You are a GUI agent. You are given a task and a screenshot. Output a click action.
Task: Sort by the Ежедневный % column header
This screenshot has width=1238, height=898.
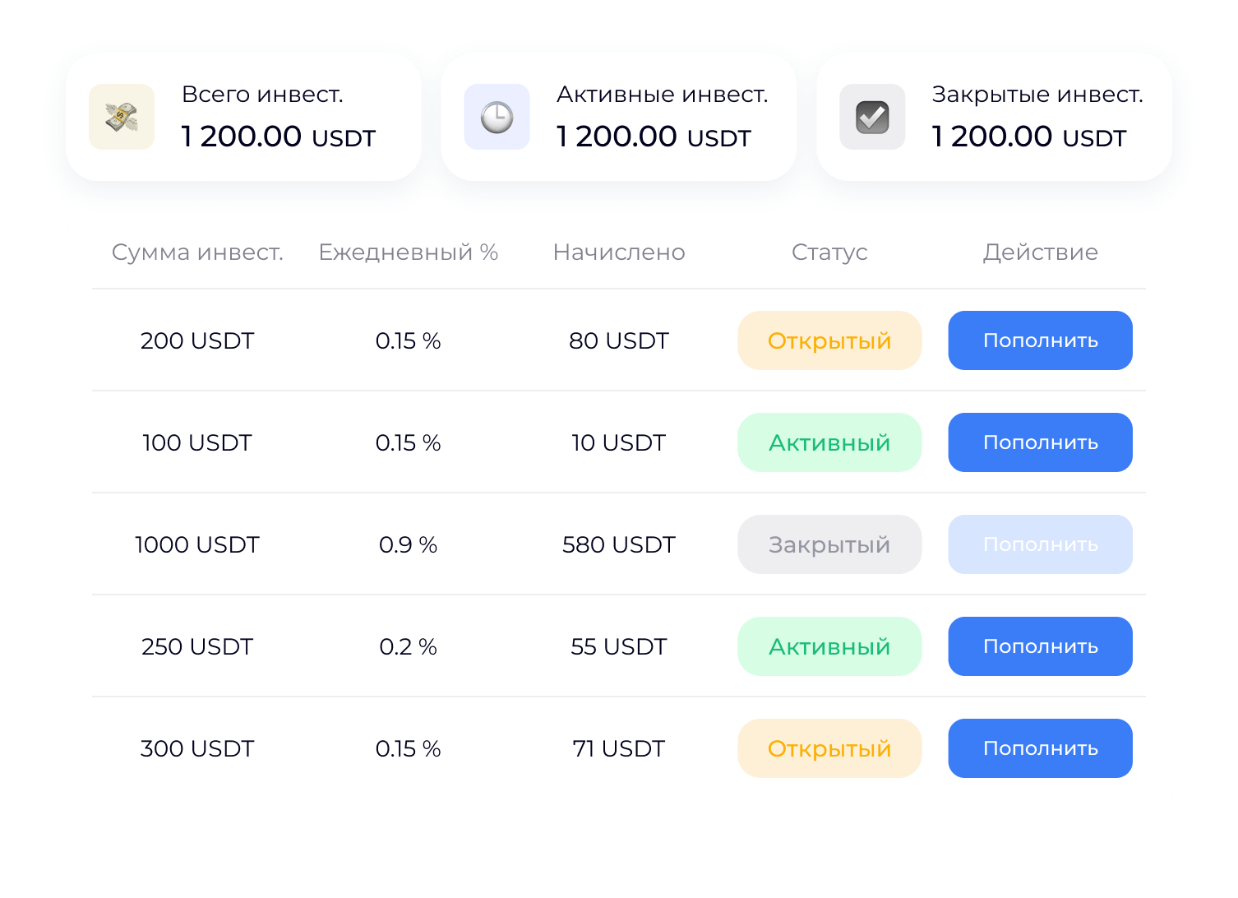tap(409, 252)
